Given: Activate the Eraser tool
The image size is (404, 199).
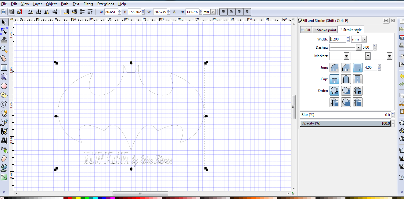Looking at the screenshot, I should 4,159.
